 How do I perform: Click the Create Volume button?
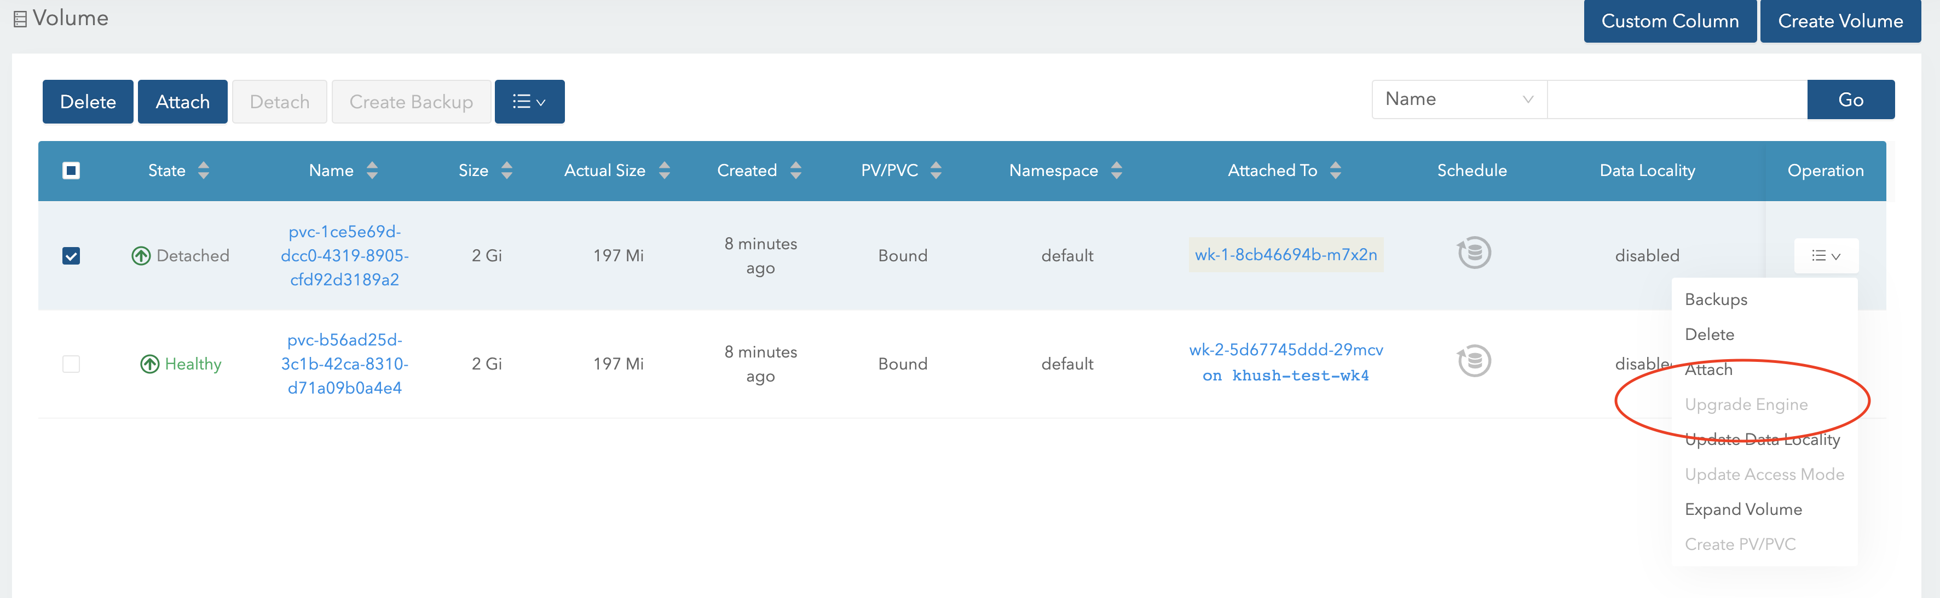click(x=1840, y=20)
